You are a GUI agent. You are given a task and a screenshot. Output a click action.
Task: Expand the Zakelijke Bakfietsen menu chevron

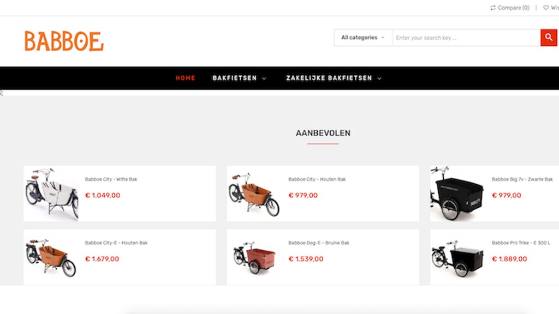(x=379, y=78)
